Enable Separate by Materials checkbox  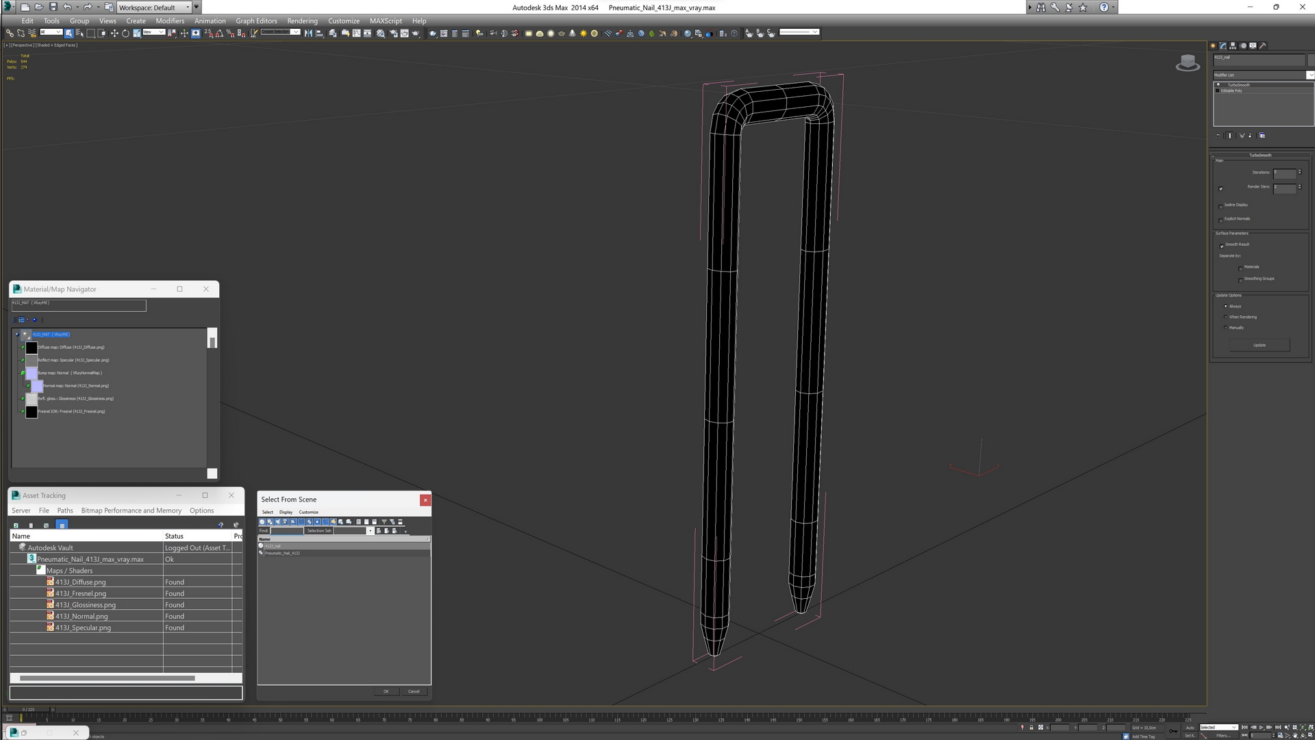click(x=1240, y=268)
